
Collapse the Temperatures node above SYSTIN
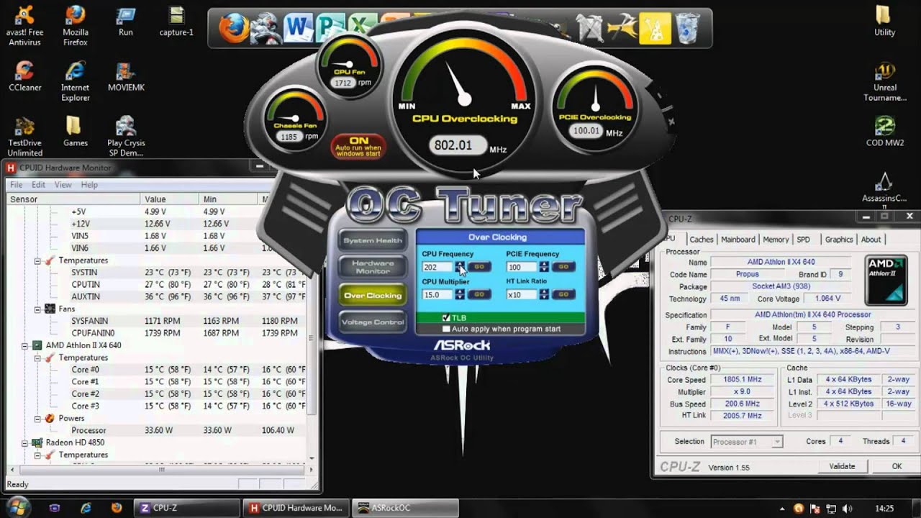(37, 260)
